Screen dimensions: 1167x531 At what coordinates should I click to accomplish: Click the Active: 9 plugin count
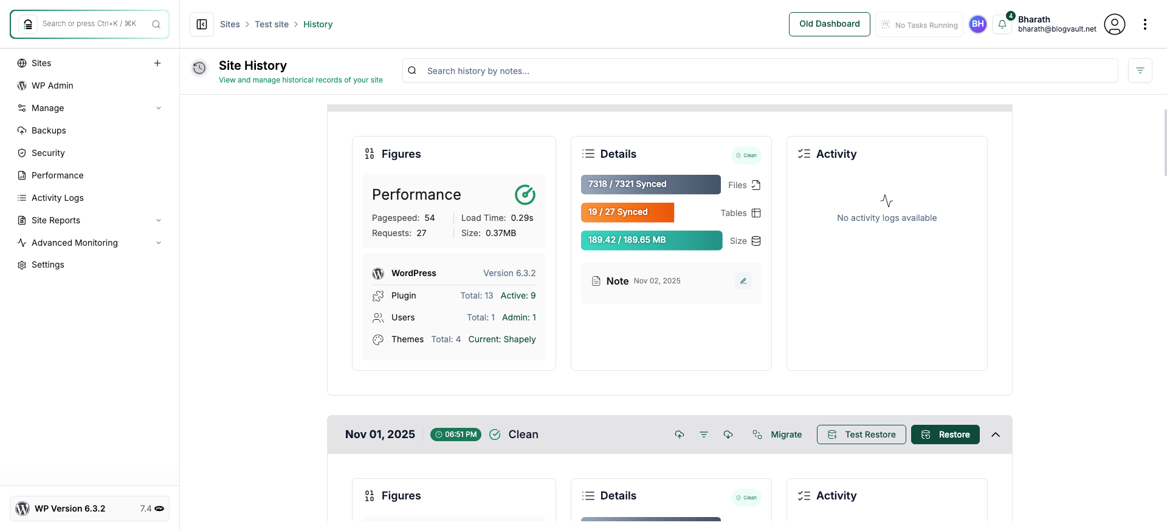[x=518, y=296]
